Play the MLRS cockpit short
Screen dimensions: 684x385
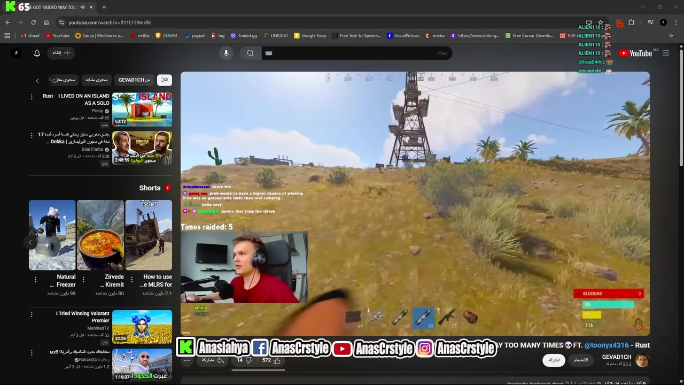pos(149,235)
